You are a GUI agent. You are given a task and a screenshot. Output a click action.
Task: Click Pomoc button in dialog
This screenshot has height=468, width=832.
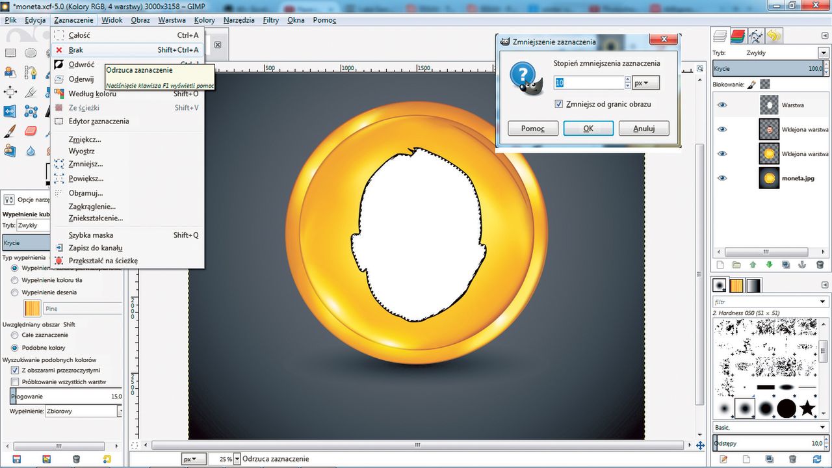click(x=532, y=128)
